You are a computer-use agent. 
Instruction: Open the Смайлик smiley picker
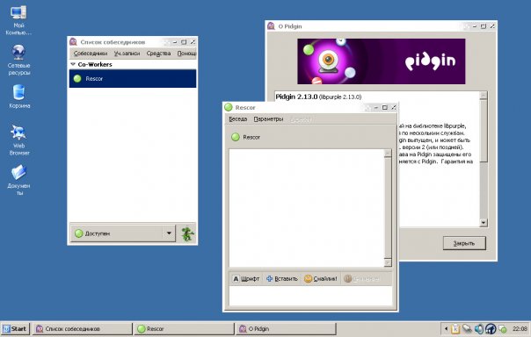tap(320, 279)
